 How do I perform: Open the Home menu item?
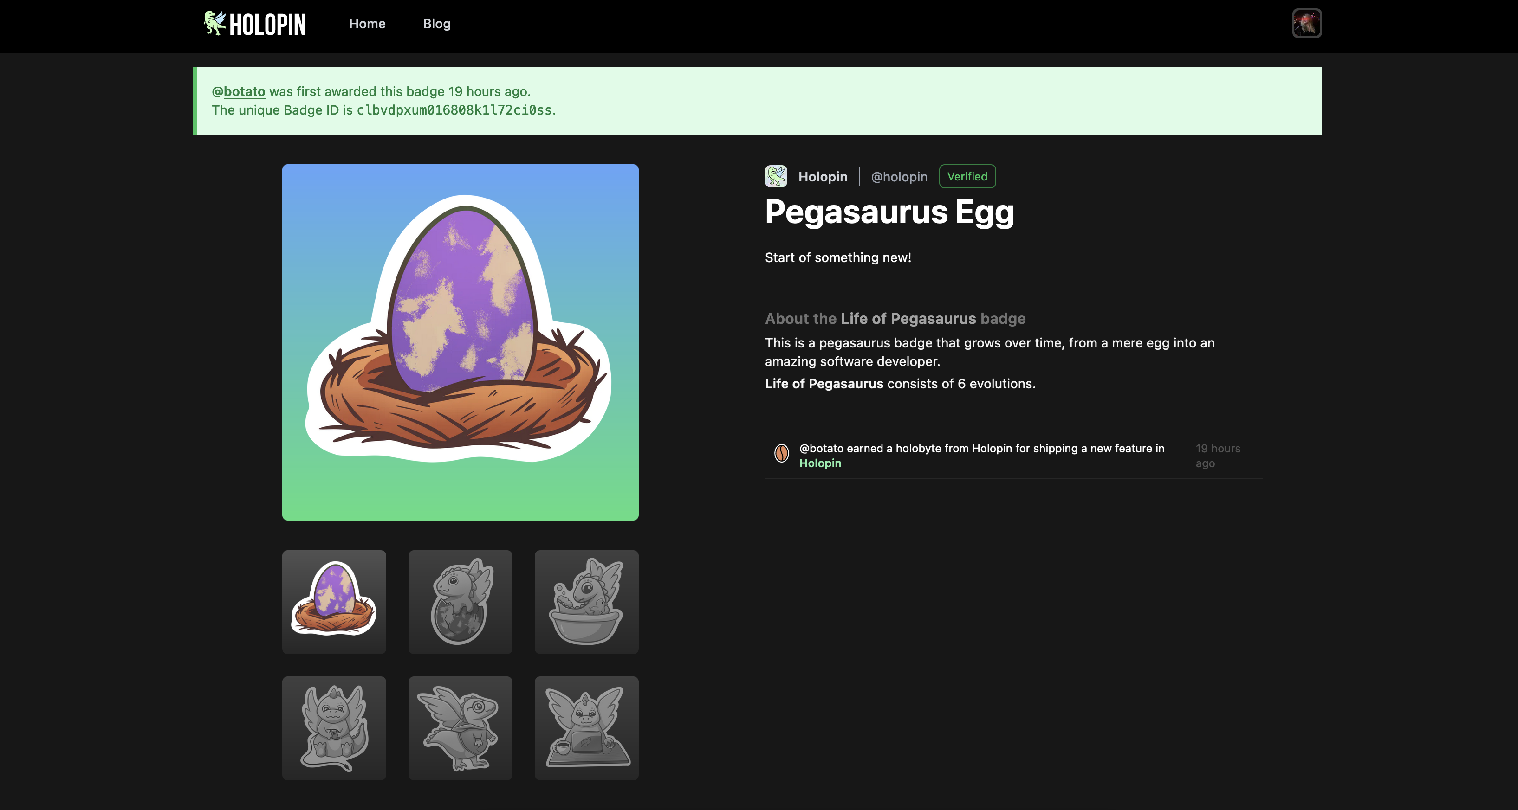(x=367, y=24)
